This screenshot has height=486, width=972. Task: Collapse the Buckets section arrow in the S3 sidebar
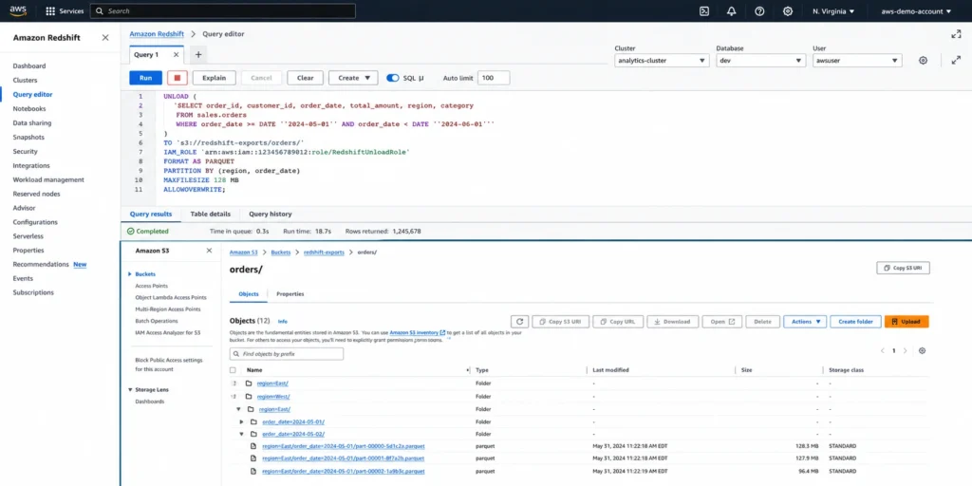point(129,274)
